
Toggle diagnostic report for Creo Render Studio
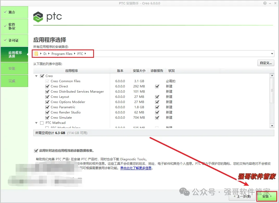[x=157, y=112]
